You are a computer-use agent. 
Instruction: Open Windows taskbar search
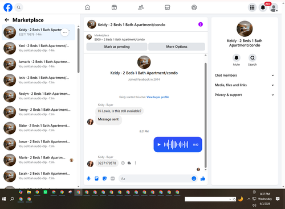(x=12, y=199)
